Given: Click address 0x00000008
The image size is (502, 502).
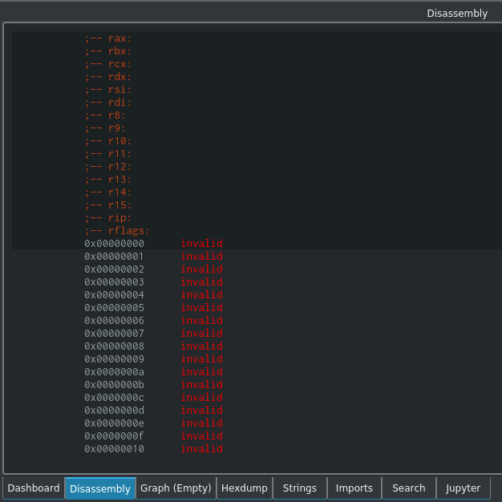Looking at the screenshot, I should coord(115,346).
